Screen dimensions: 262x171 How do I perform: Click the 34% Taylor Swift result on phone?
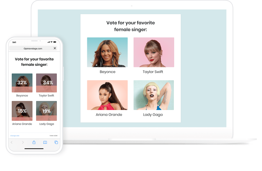46,83
